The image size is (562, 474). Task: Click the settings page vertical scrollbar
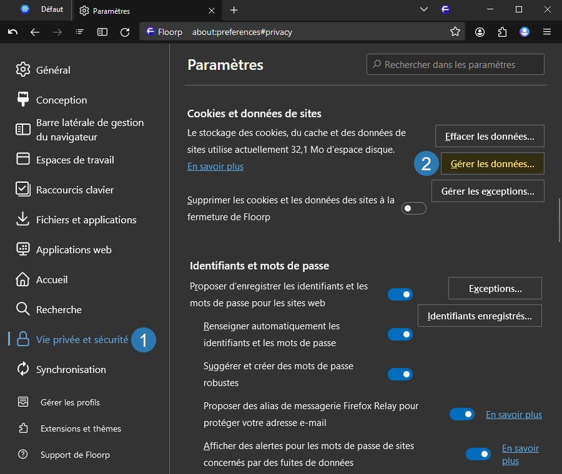click(560, 220)
